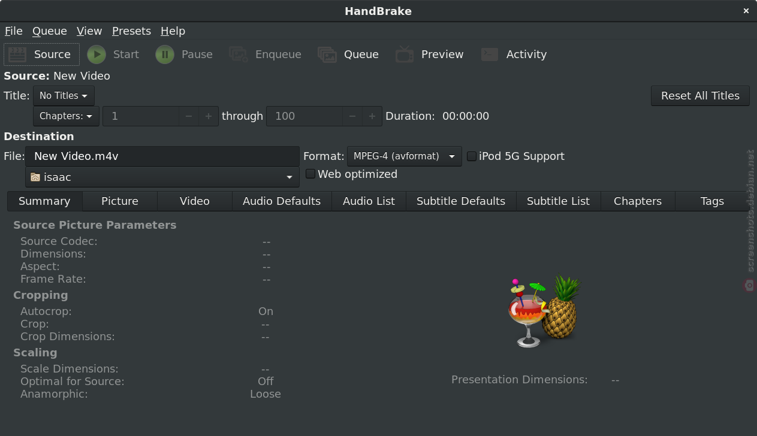The image size is (757, 436).
Task: Click the Duration 00:00:00 value
Action: (x=466, y=116)
